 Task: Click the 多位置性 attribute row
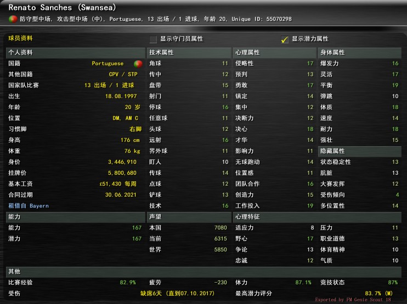[x=359, y=206]
